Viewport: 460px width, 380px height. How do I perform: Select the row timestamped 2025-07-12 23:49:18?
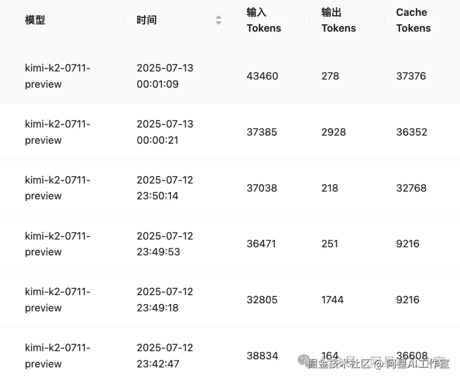(x=230, y=299)
